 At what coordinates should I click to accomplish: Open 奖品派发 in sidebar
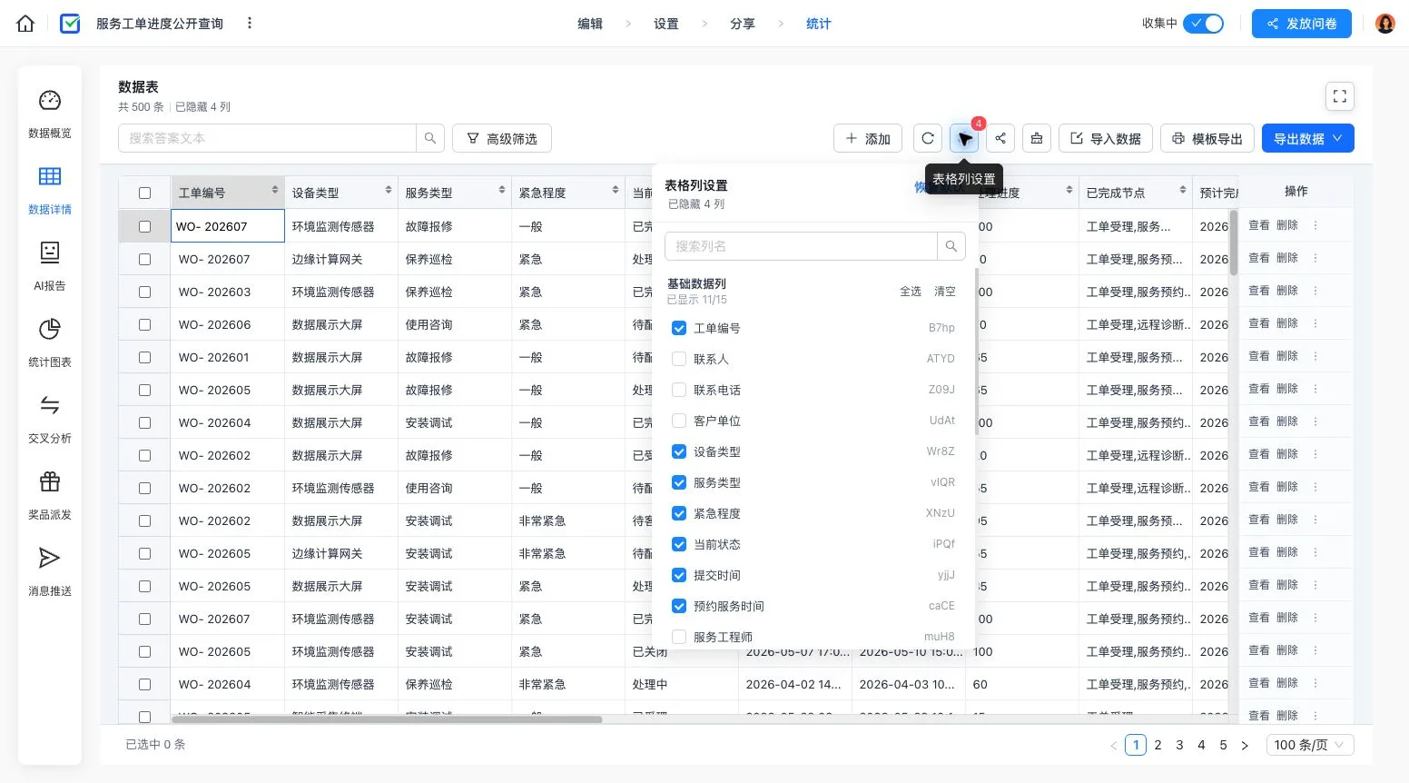(50, 495)
